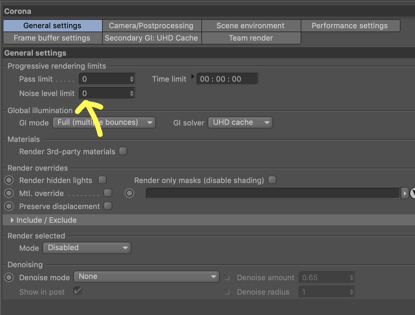The image size is (415, 315).
Task: Toggle the Mtl. override checkbox
Action: click(x=108, y=193)
